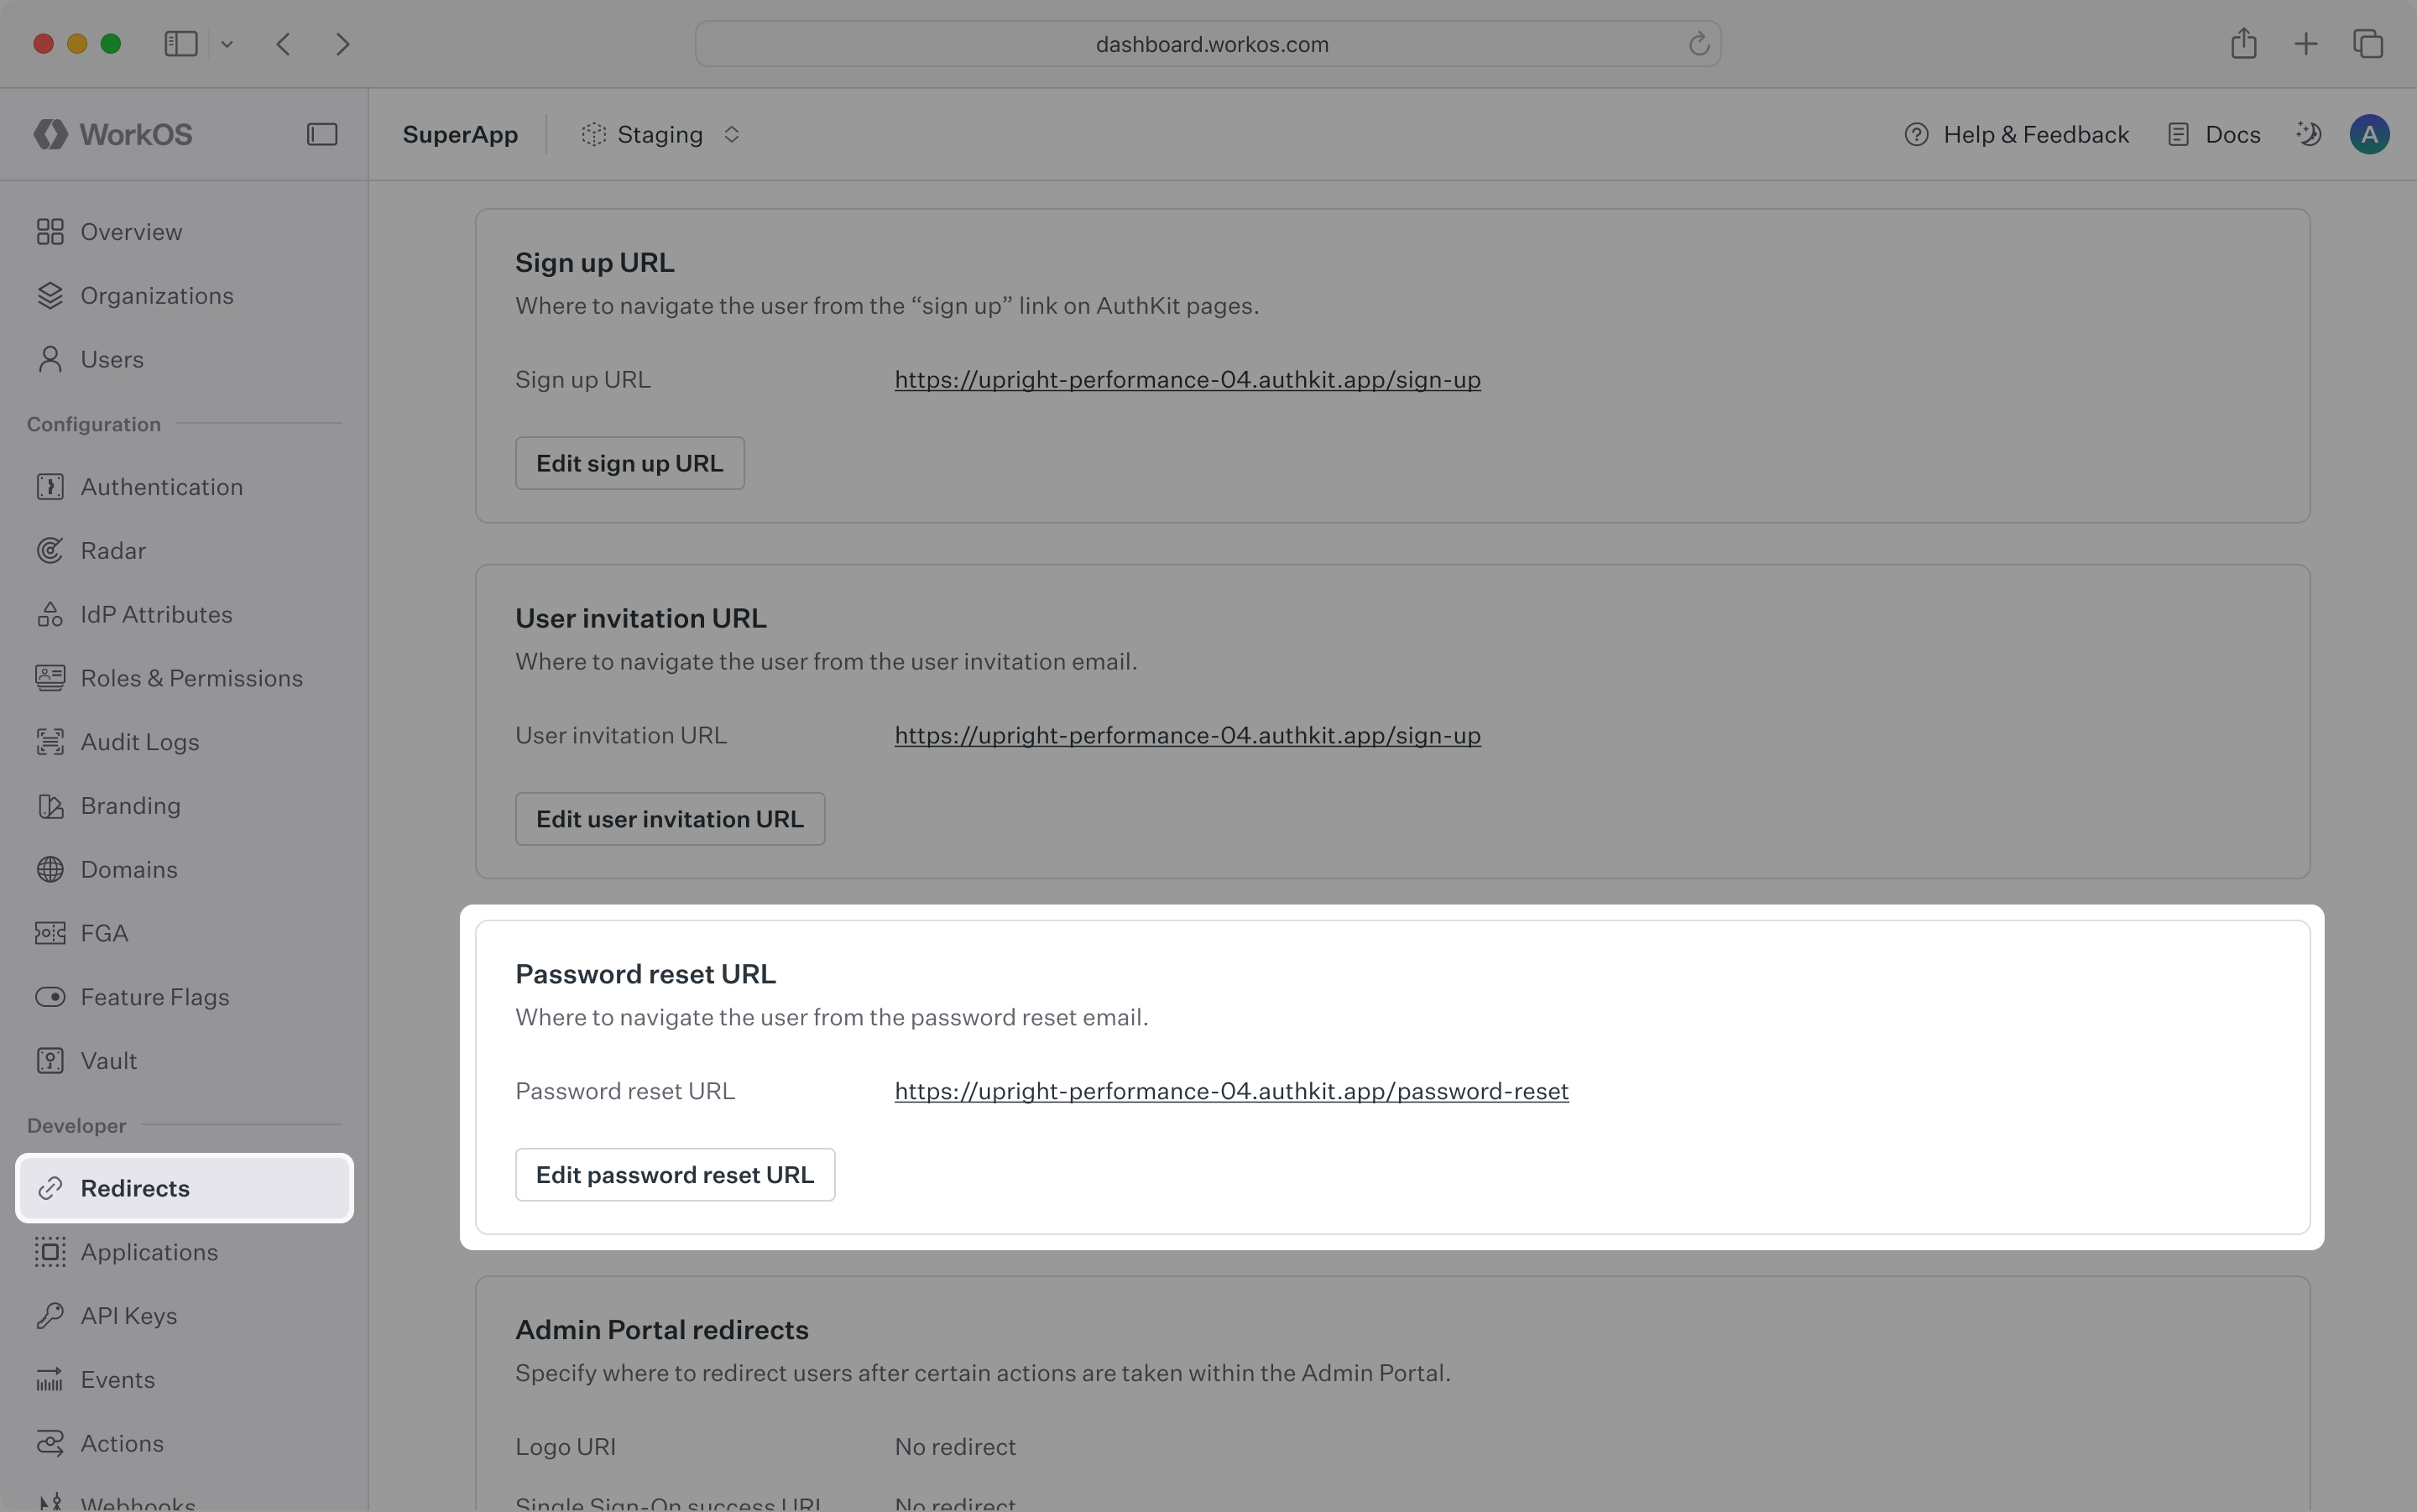Image resolution: width=2417 pixels, height=1512 pixels.
Task: View the Audit Logs section
Action: [x=139, y=741]
